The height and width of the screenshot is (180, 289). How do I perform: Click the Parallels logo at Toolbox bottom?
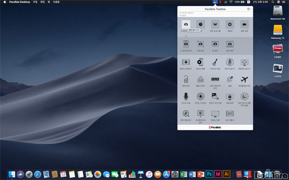tap(215, 127)
